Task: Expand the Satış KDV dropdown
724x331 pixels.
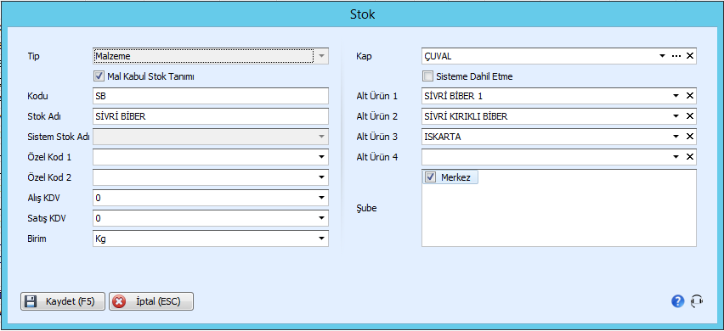Action: point(322,218)
